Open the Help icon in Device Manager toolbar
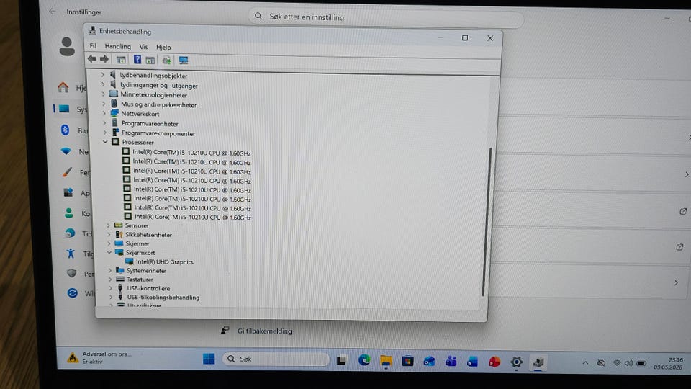Screen dimensions: 691x389 tap(137, 60)
